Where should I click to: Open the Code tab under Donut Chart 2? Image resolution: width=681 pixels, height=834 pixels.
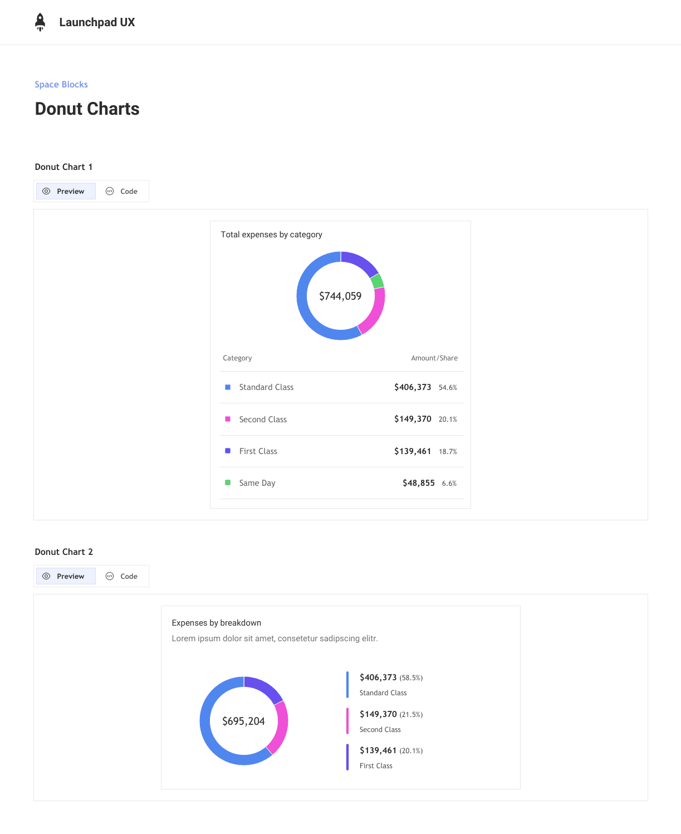[x=121, y=576]
